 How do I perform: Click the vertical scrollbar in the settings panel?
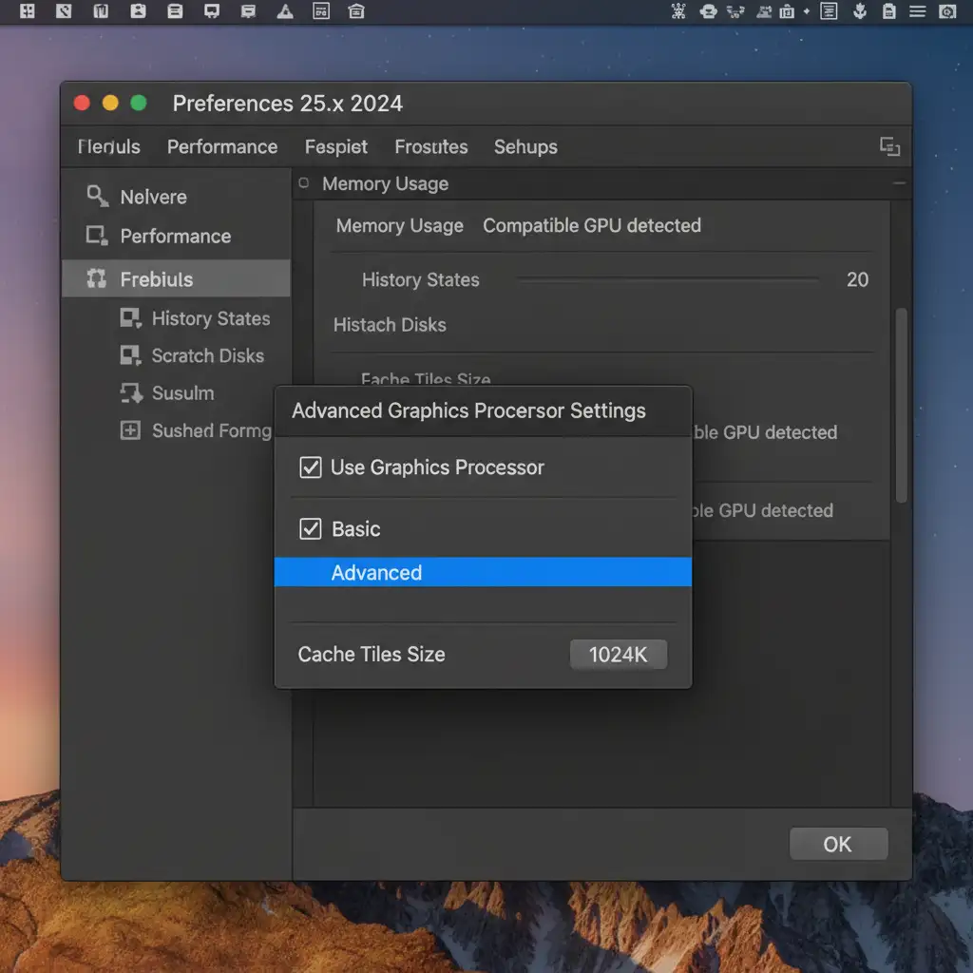(x=902, y=404)
